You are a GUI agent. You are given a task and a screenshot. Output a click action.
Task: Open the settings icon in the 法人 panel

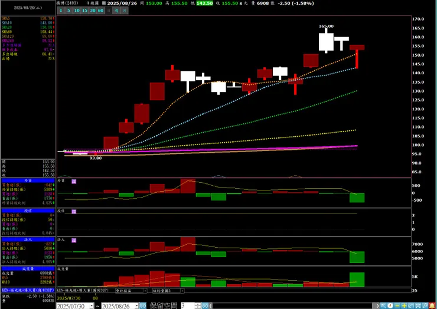pyautogui.click(x=74, y=240)
